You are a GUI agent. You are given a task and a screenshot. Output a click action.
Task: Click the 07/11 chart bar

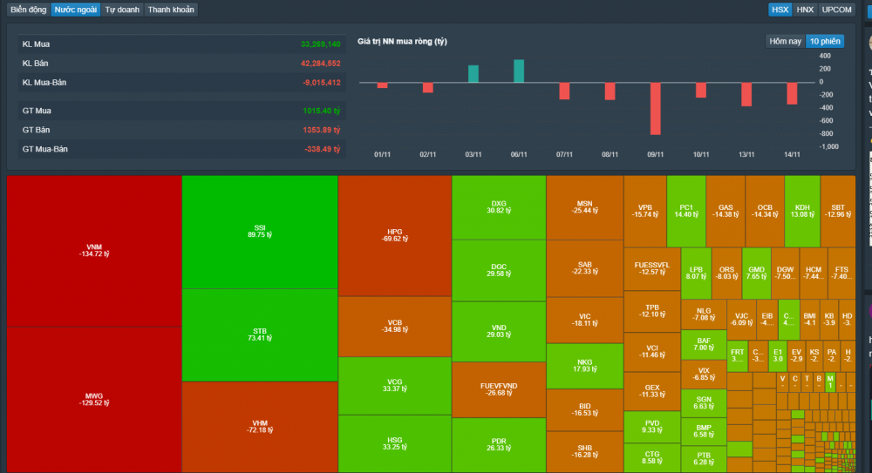click(564, 91)
